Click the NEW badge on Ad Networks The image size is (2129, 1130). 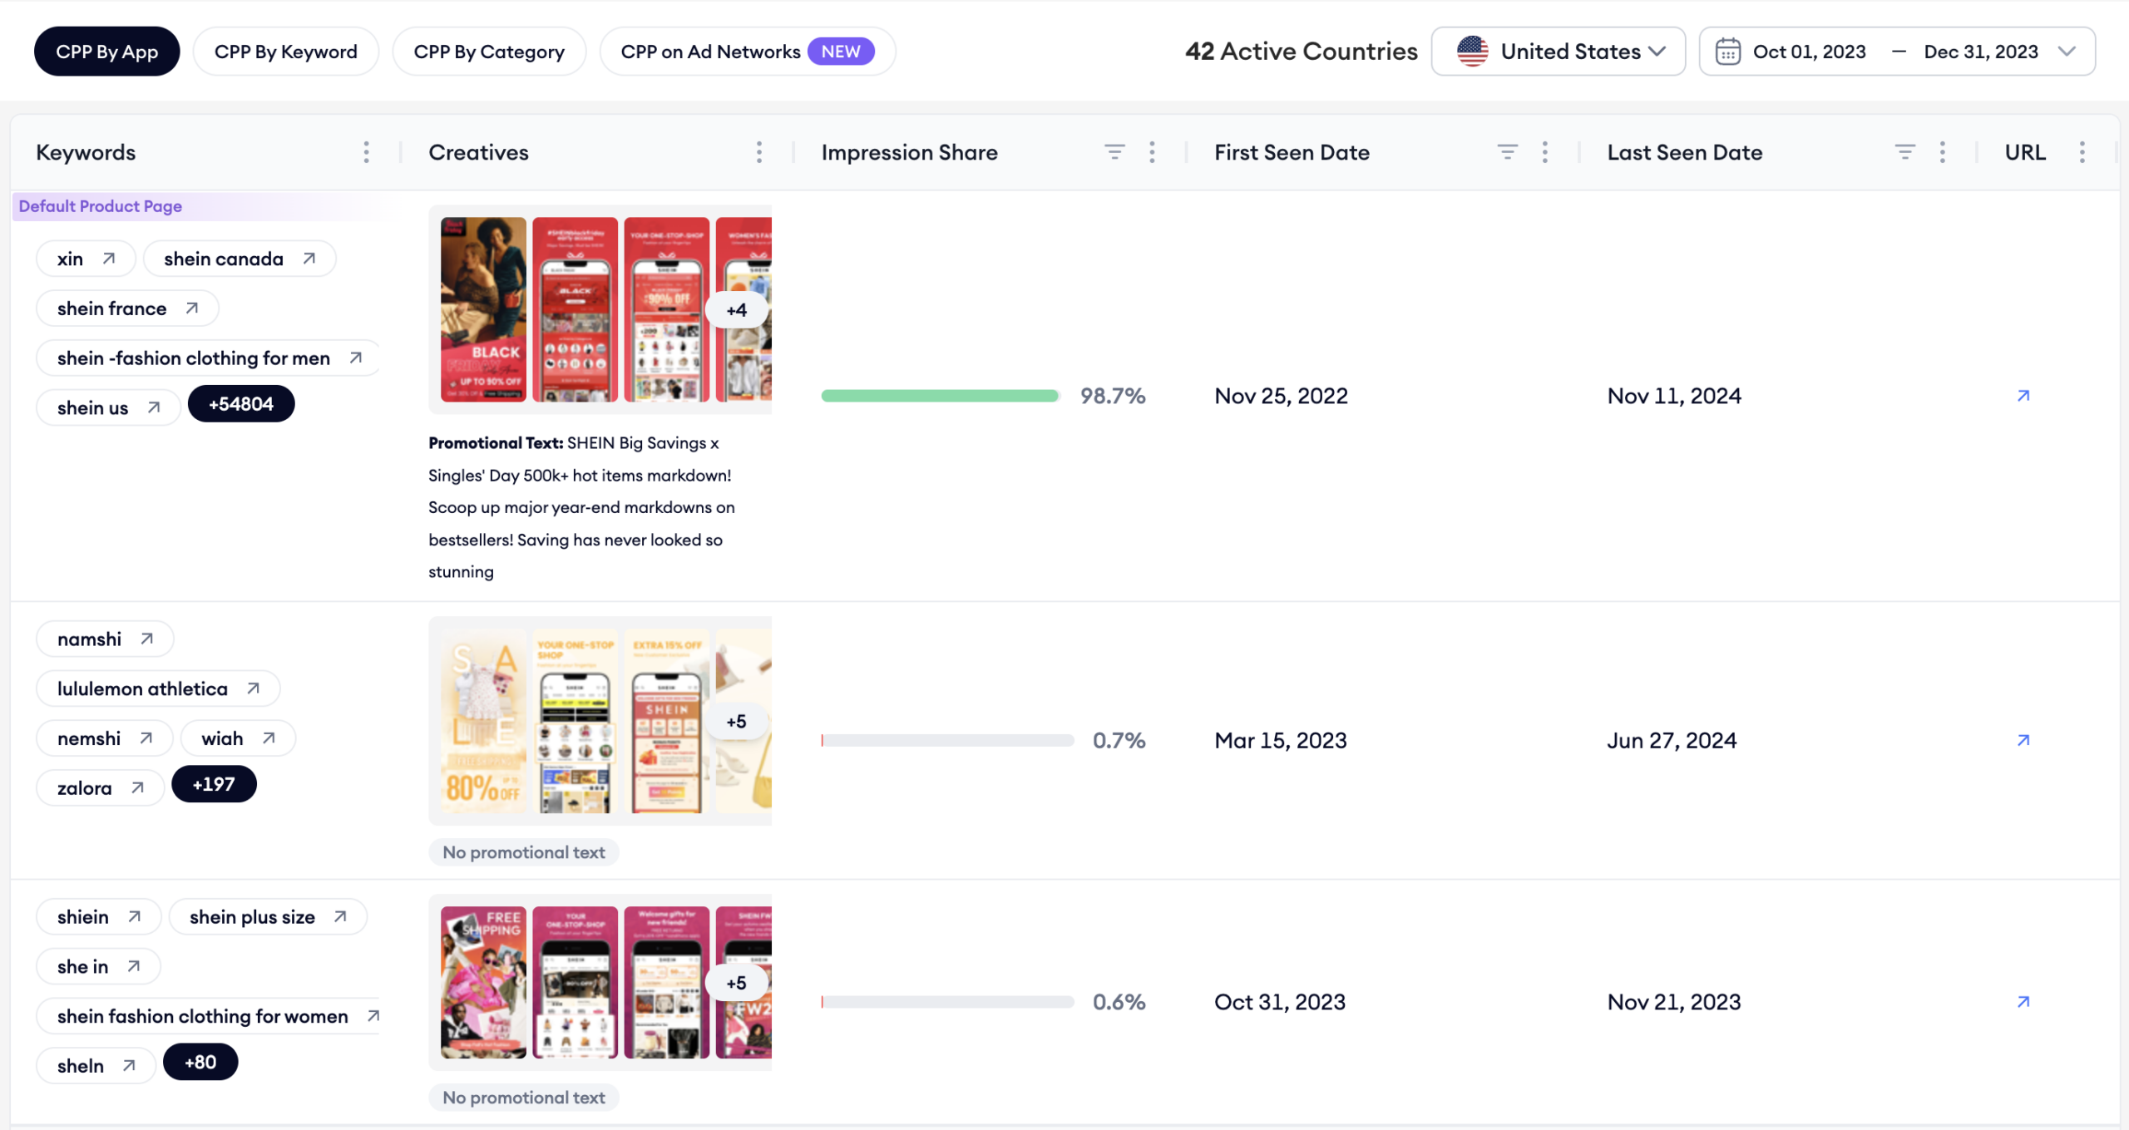coord(841,52)
